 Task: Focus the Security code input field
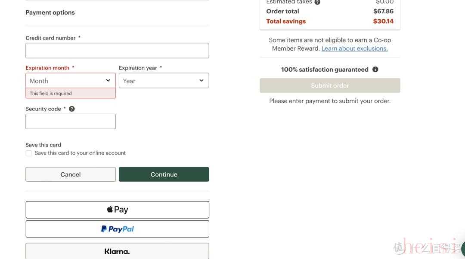tap(71, 122)
